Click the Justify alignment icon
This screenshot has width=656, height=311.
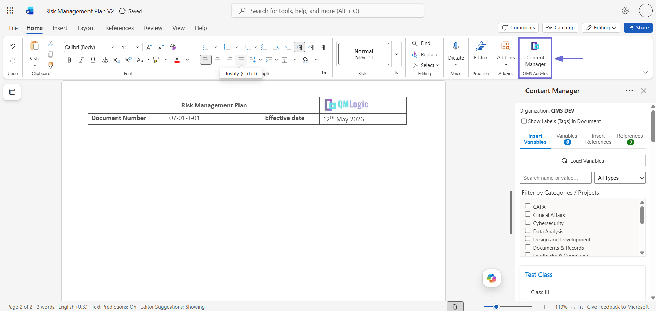[241, 60]
